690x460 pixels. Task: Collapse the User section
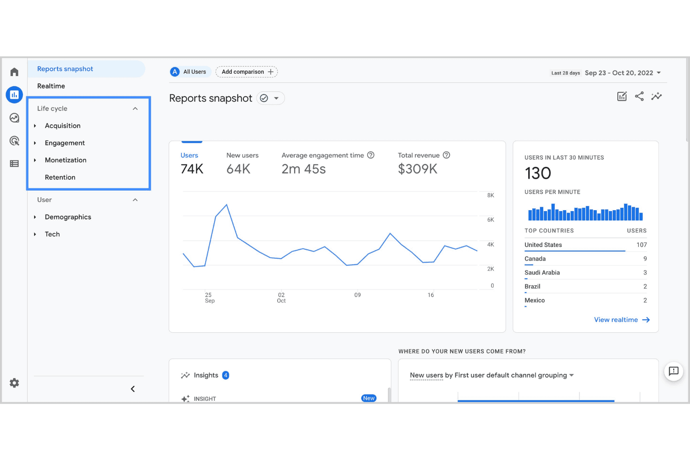pyautogui.click(x=135, y=200)
